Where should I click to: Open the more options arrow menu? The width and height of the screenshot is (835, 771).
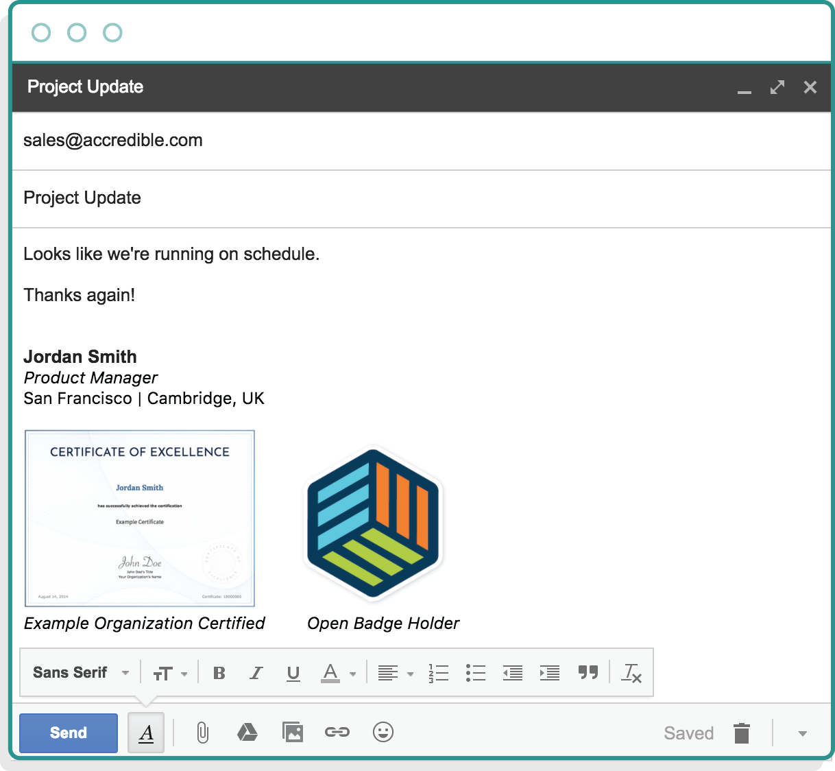801,733
